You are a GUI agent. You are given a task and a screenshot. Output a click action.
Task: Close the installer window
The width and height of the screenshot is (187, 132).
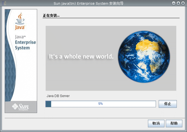click(x=183, y=3)
